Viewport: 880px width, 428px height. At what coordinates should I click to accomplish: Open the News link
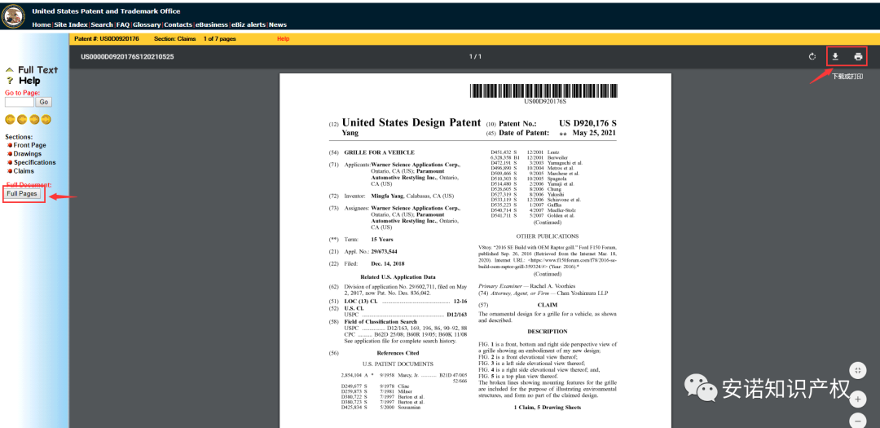[x=278, y=24]
